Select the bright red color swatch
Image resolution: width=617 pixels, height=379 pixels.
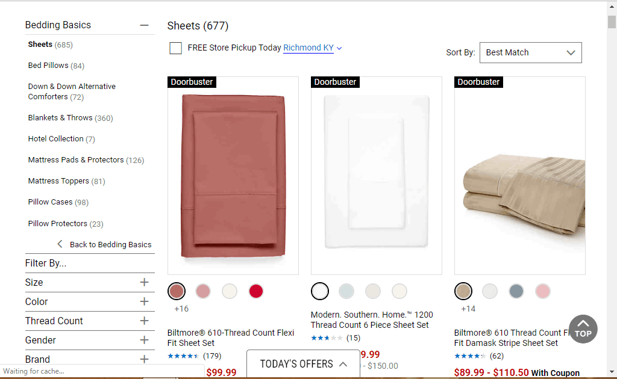point(256,292)
